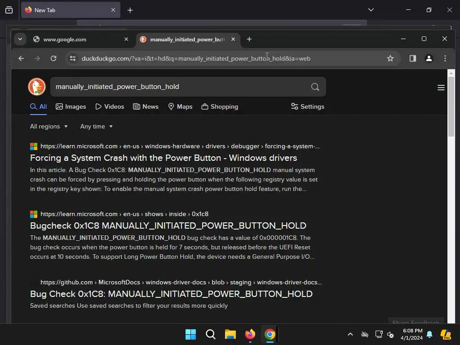460x345 pixels.
Task: Open Forcing a System Crash with the Power Button result
Action: (x=164, y=158)
